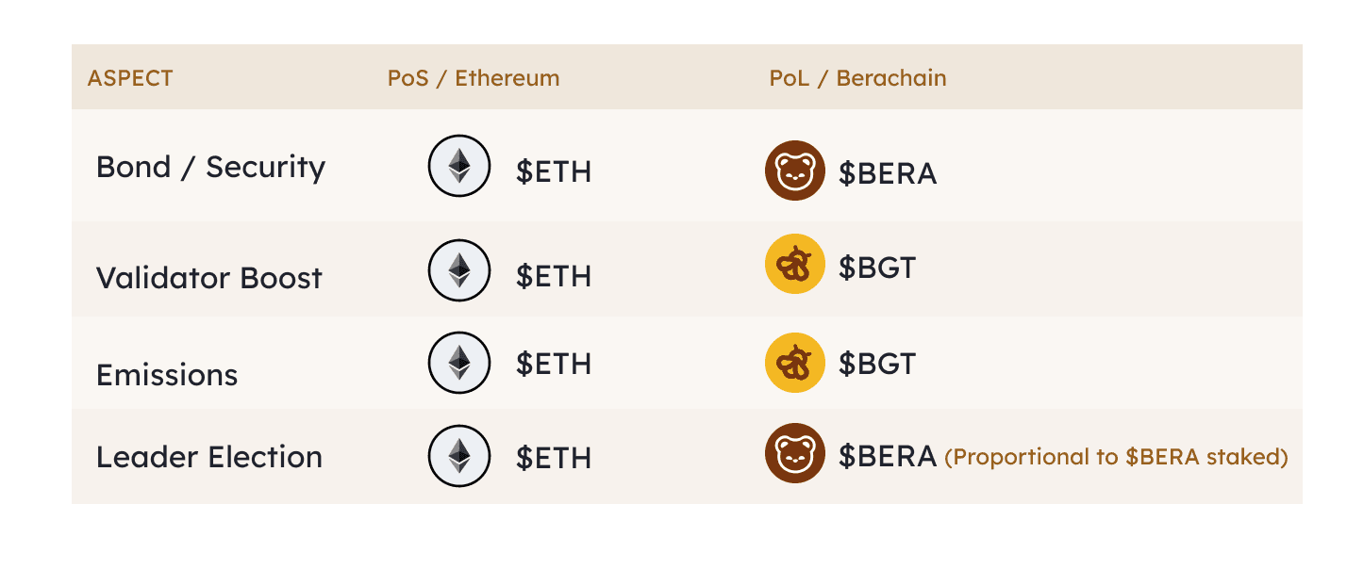The height and width of the screenshot is (569, 1347).
Task: Click the yellow BGT icon in Validator Boost row
Action: pos(794,264)
